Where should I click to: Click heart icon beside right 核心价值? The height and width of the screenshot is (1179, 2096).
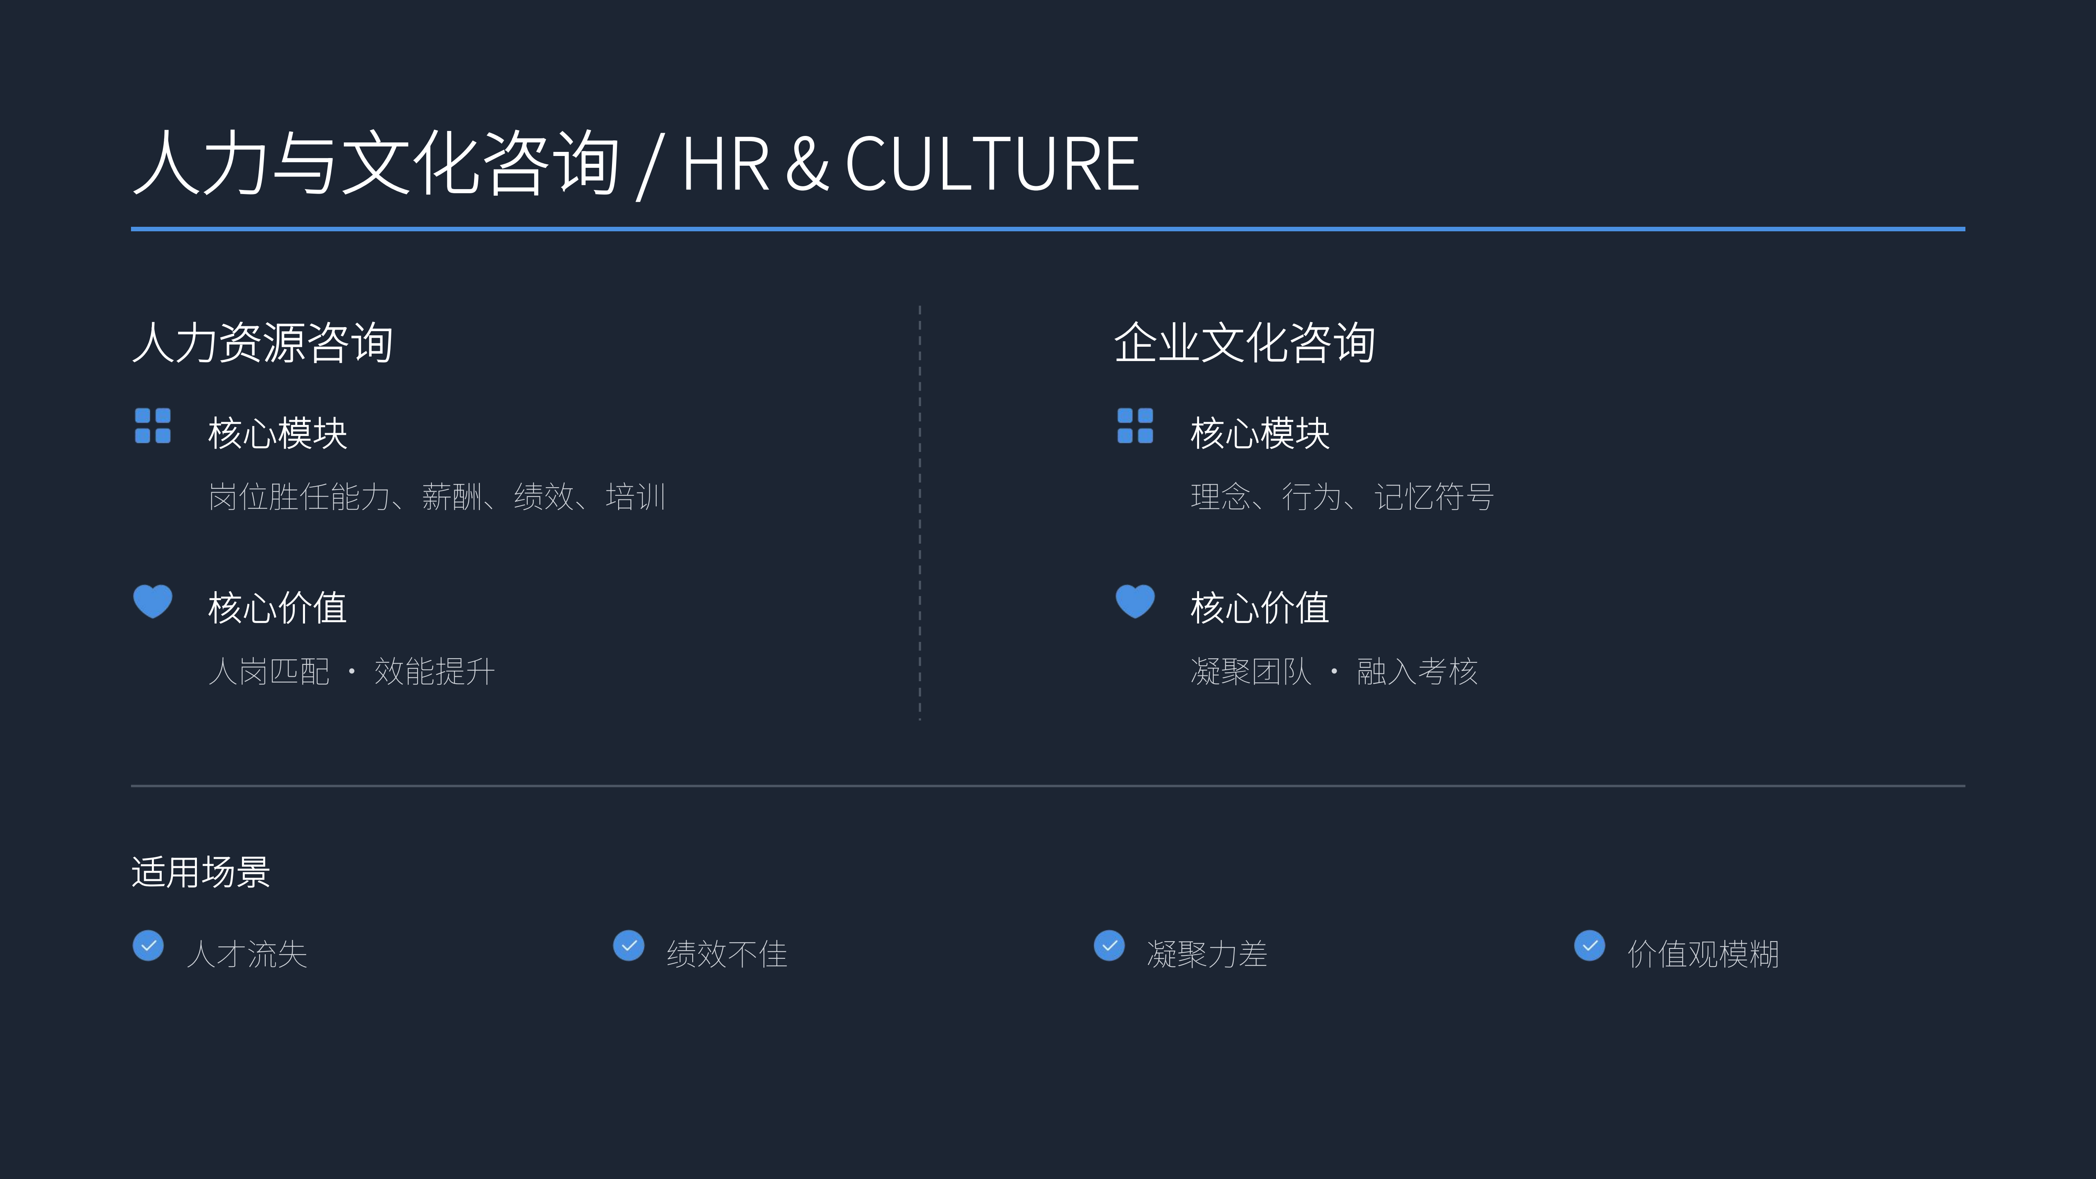1135,601
